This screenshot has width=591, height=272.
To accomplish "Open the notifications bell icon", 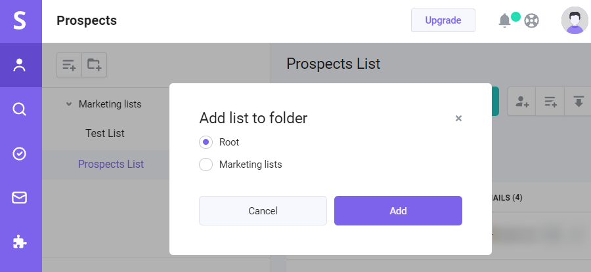I will point(504,20).
